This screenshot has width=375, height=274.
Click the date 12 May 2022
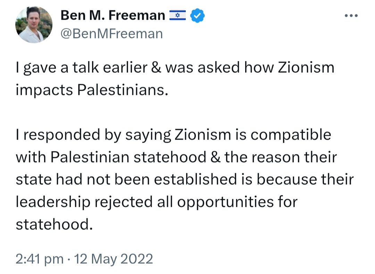click(x=113, y=259)
